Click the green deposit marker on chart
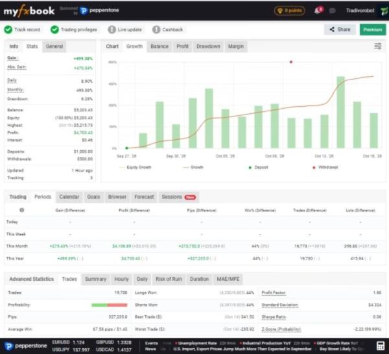 [127, 148]
